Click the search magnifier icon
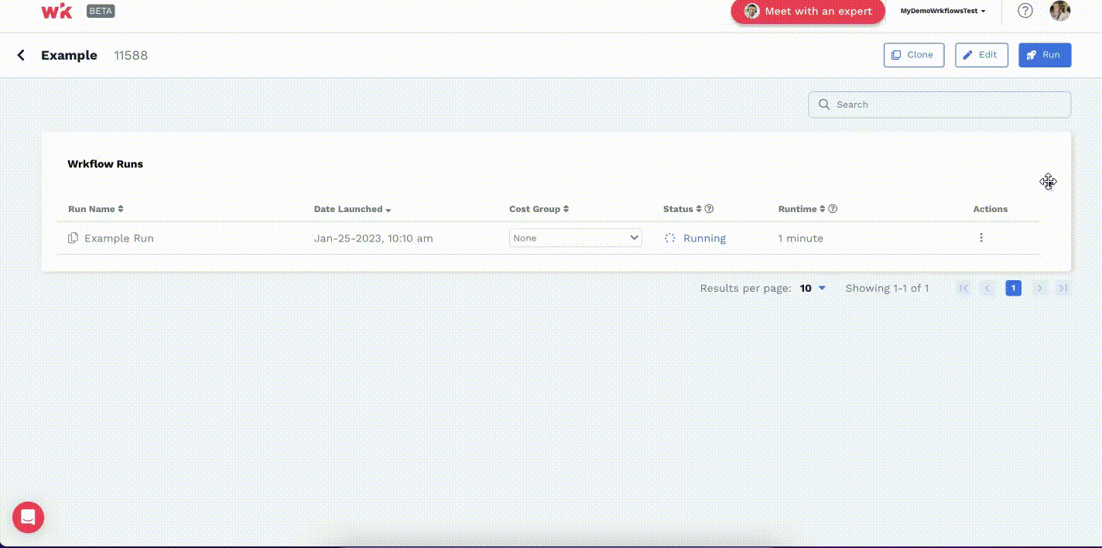Image resolution: width=1102 pixels, height=548 pixels. click(824, 104)
